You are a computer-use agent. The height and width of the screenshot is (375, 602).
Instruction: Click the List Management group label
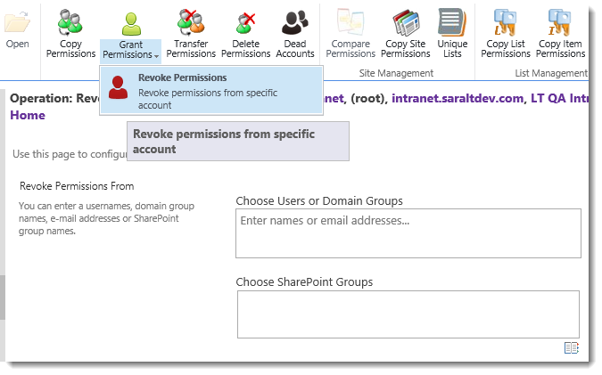[x=551, y=73]
